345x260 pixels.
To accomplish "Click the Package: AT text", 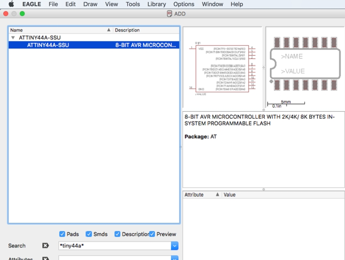I will (x=201, y=137).
